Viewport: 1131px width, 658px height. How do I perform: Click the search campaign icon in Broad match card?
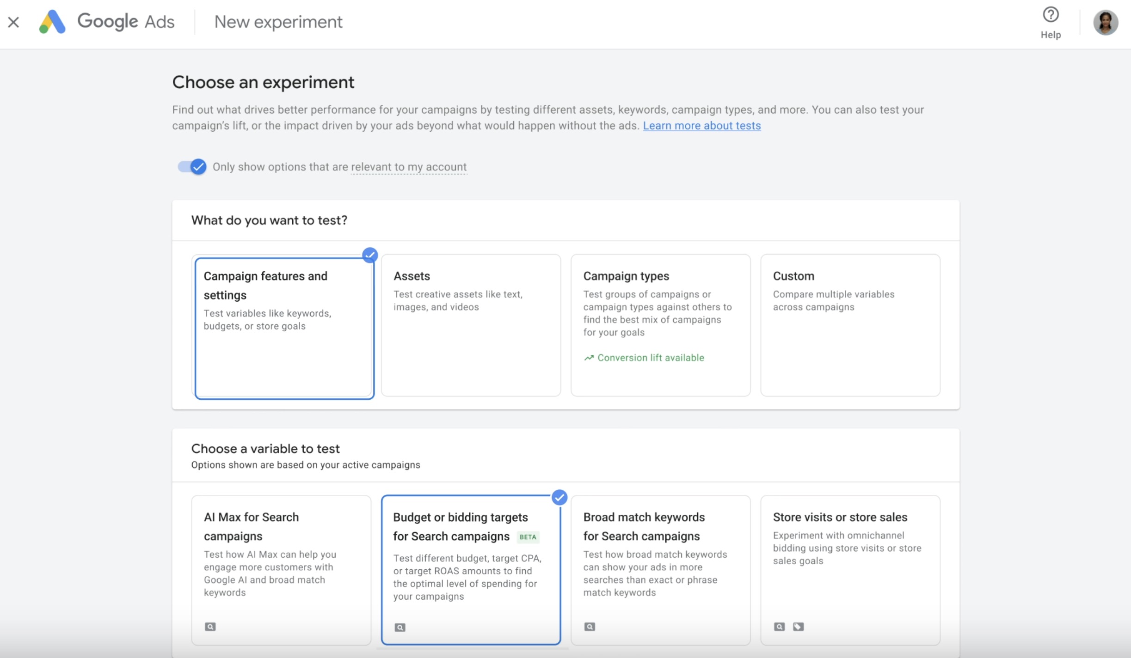coord(590,627)
